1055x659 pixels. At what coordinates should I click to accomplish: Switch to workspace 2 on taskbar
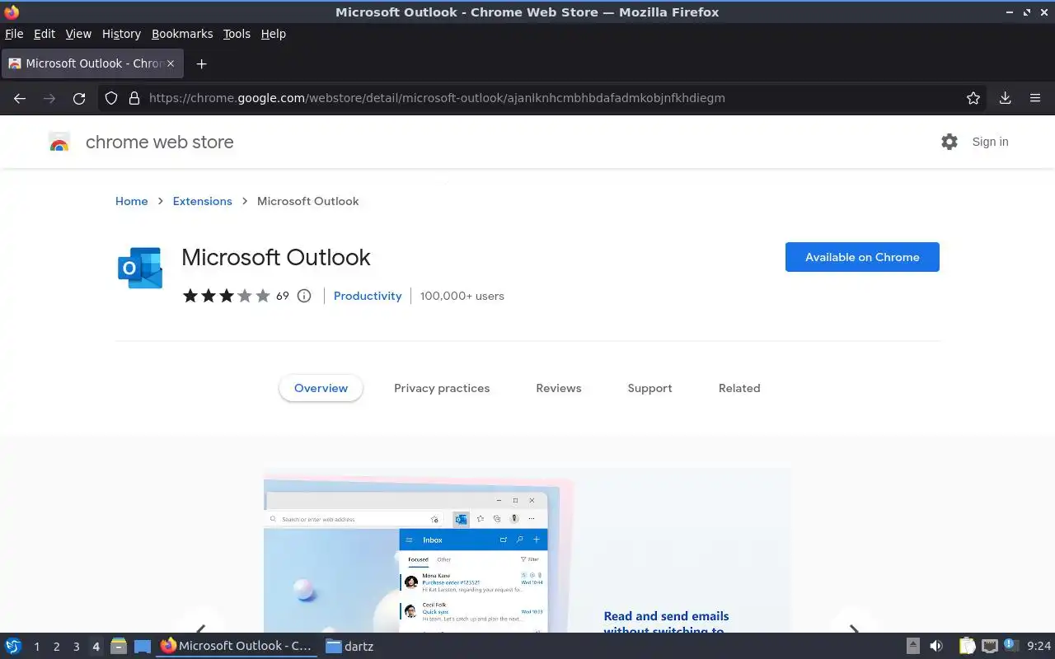[56, 647]
